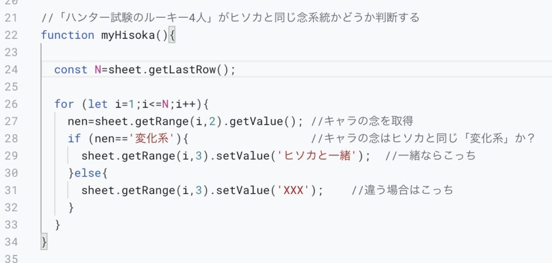Viewport: 552px width, 263px height.
Task: Click the comment on line 21
Action: [230, 17]
